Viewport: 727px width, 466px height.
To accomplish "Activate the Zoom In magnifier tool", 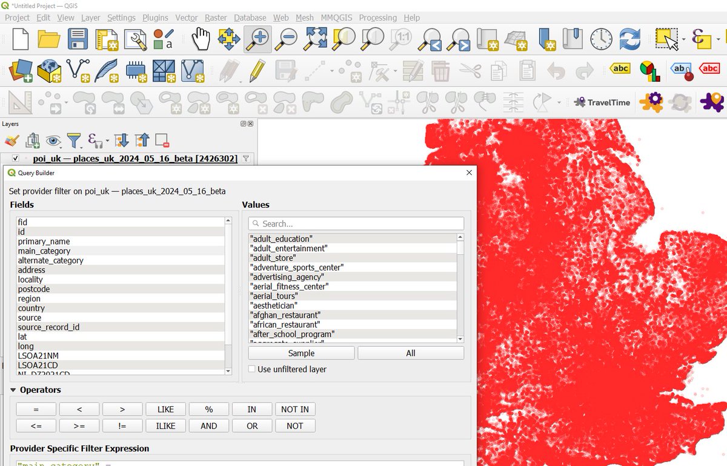I will click(x=257, y=39).
